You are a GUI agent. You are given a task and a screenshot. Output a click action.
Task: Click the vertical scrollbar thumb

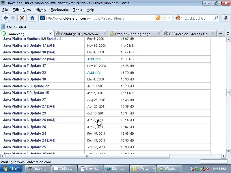[x=228, y=92]
